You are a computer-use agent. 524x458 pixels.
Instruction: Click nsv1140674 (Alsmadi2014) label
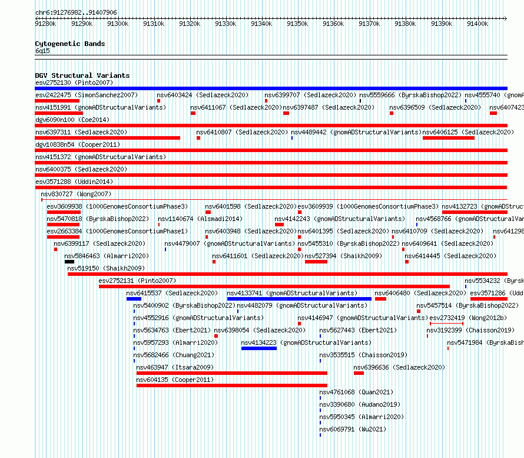tap(200, 219)
